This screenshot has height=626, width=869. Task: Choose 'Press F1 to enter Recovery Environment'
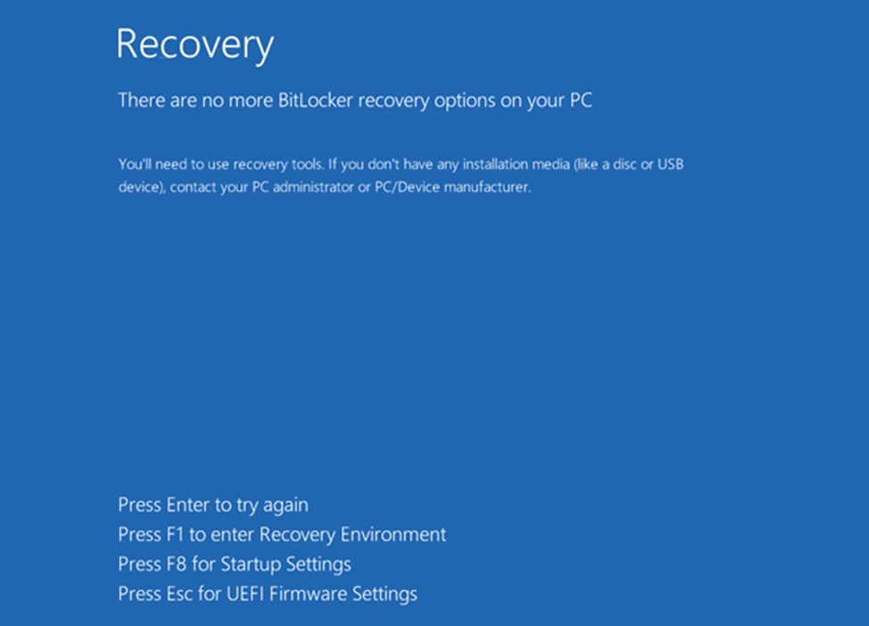pyautogui.click(x=282, y=534)
